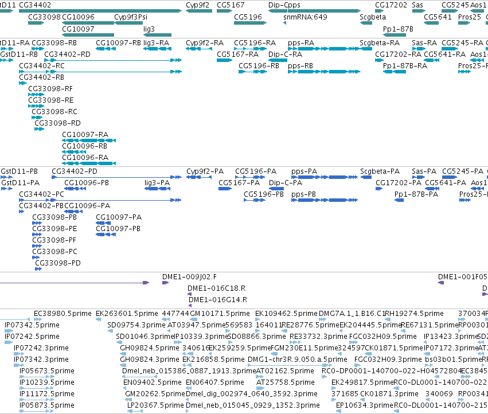Image resolution: width=488 pixels, height=414 pixels.
Task: Click transcript CG10096-RA glyph
Action: 89,163
